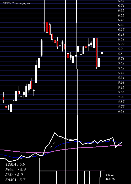Click the 5.8 price axis label
Screen dimensions: 131x184
[x=120, y=54]
